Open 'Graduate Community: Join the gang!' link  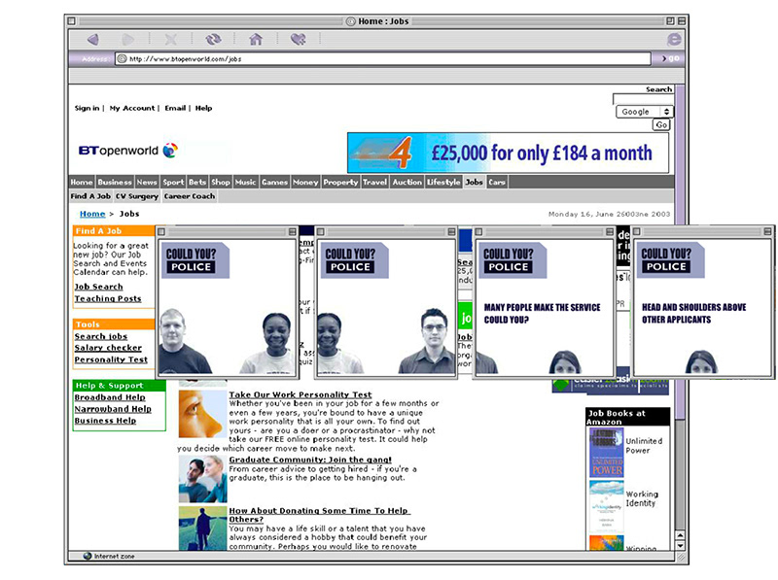point(310,460)
